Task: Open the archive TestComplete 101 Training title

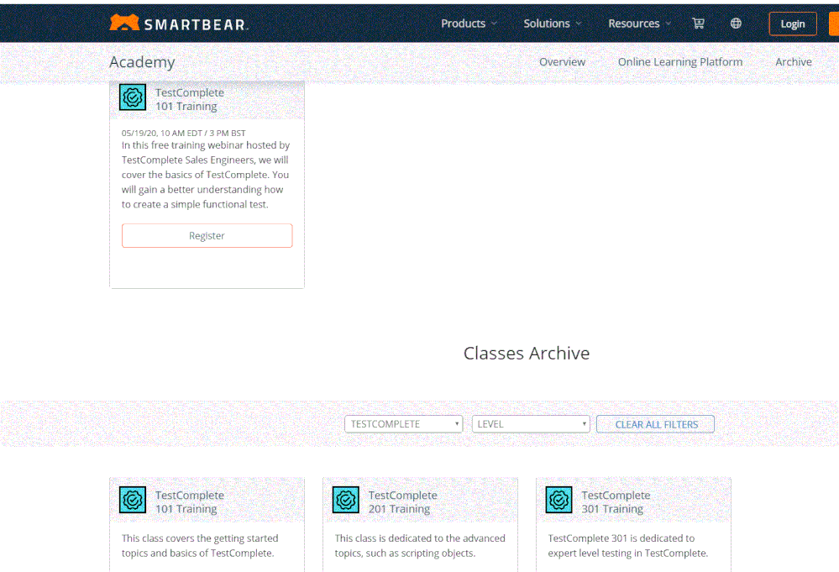Action: 190,502
